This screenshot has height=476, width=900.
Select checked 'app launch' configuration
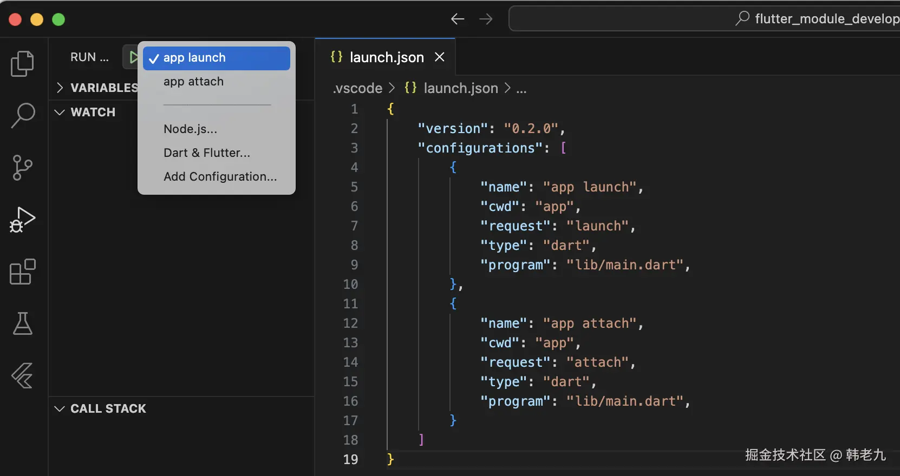pyautogui.click(x=217, y=58)
